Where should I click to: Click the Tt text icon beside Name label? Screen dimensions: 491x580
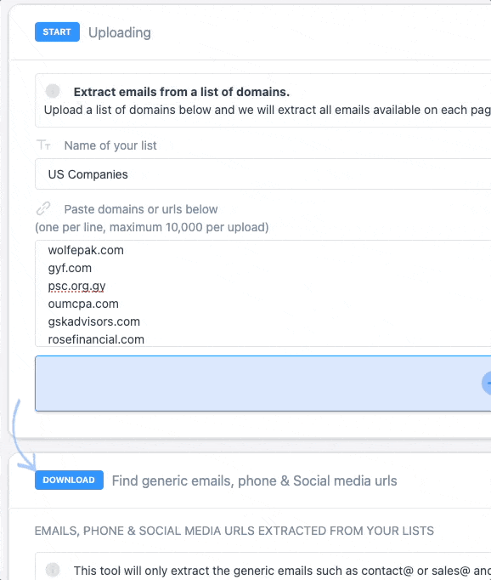pos(43,145)
